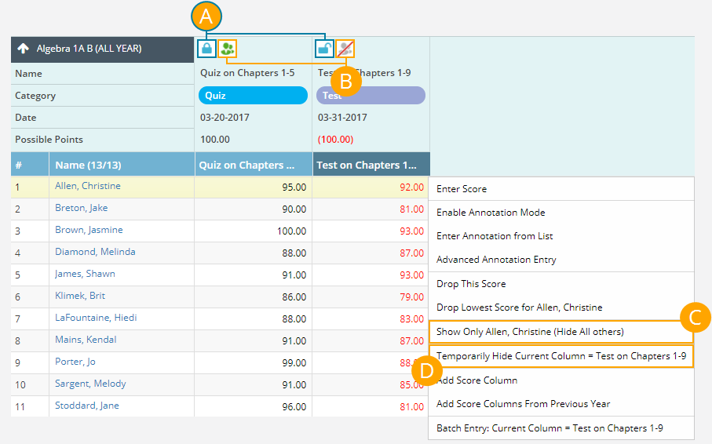
Task: Choose Add Score Columns From Previous Year
Action: (x=561, y=404)
